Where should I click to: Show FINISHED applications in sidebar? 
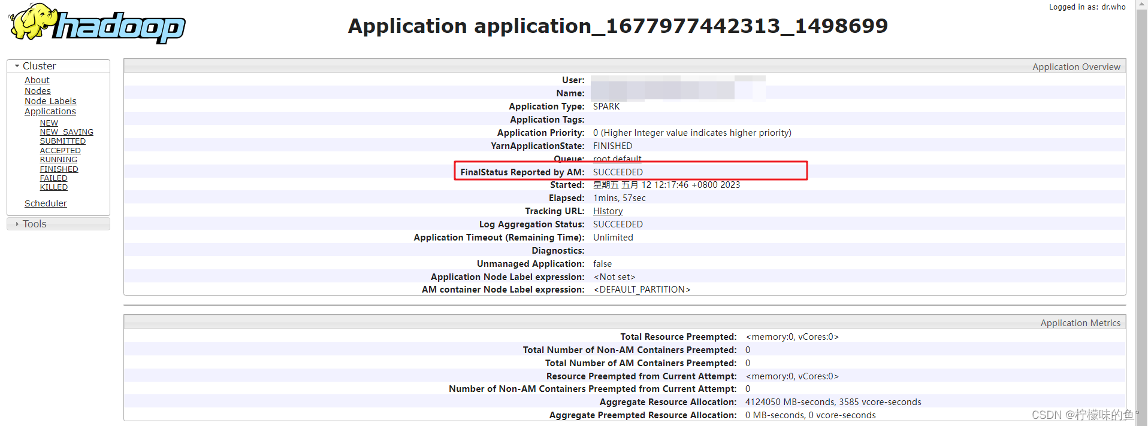[x=59, y=169]
